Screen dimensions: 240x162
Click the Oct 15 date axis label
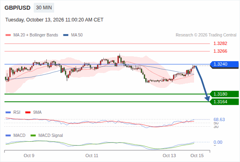tap(197, 156)
